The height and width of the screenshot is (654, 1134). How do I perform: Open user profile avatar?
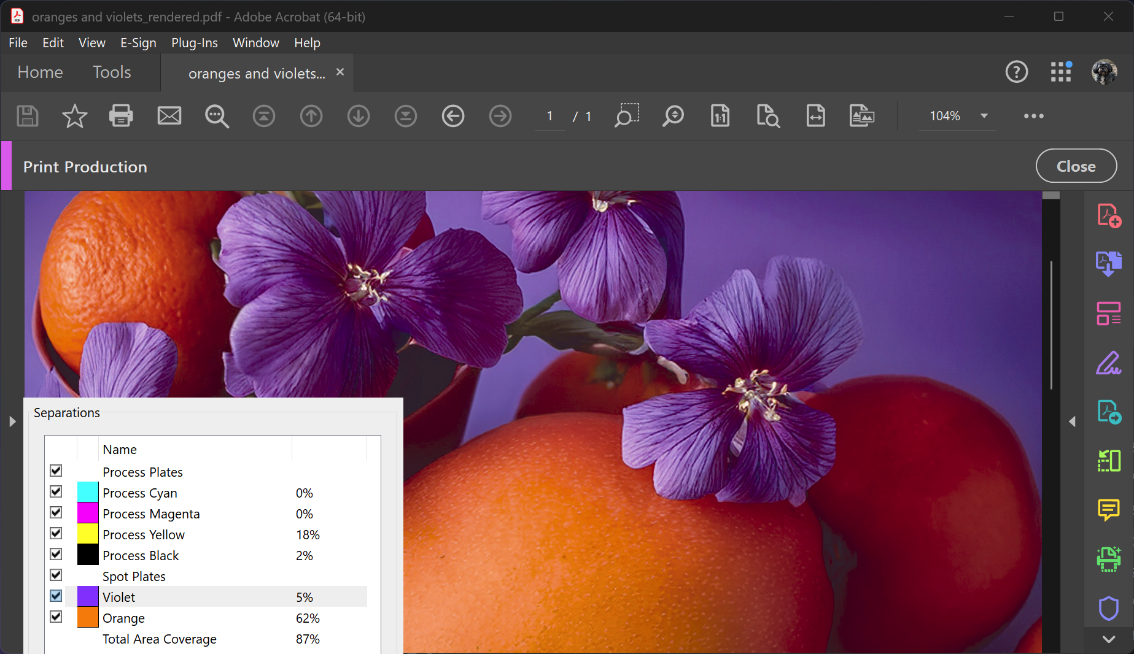coord(1105,72)
